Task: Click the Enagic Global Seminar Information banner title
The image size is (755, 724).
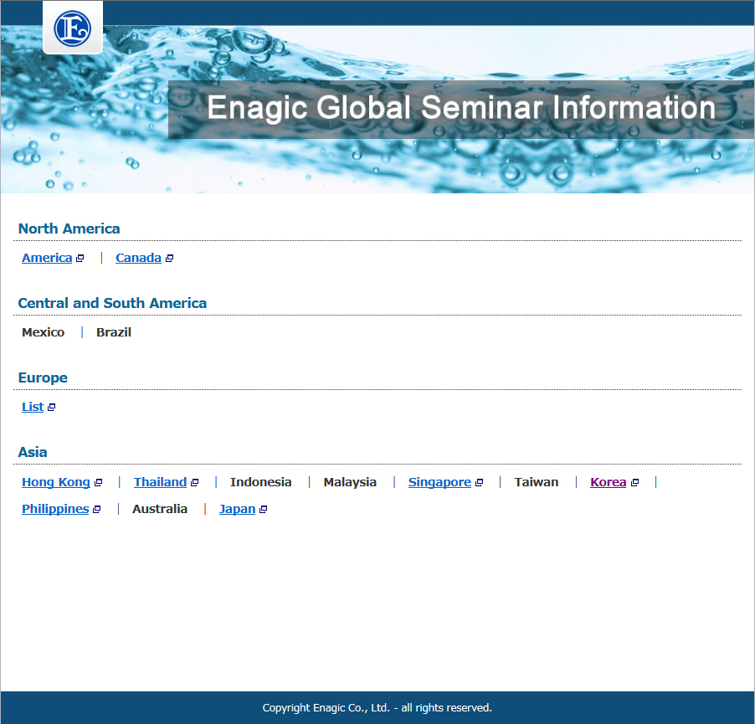Action: [x=461, y=108]
